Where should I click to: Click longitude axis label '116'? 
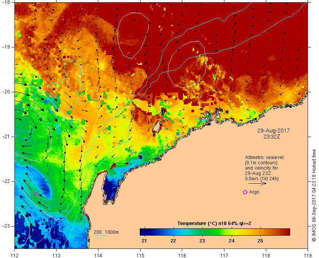(182, 255)
